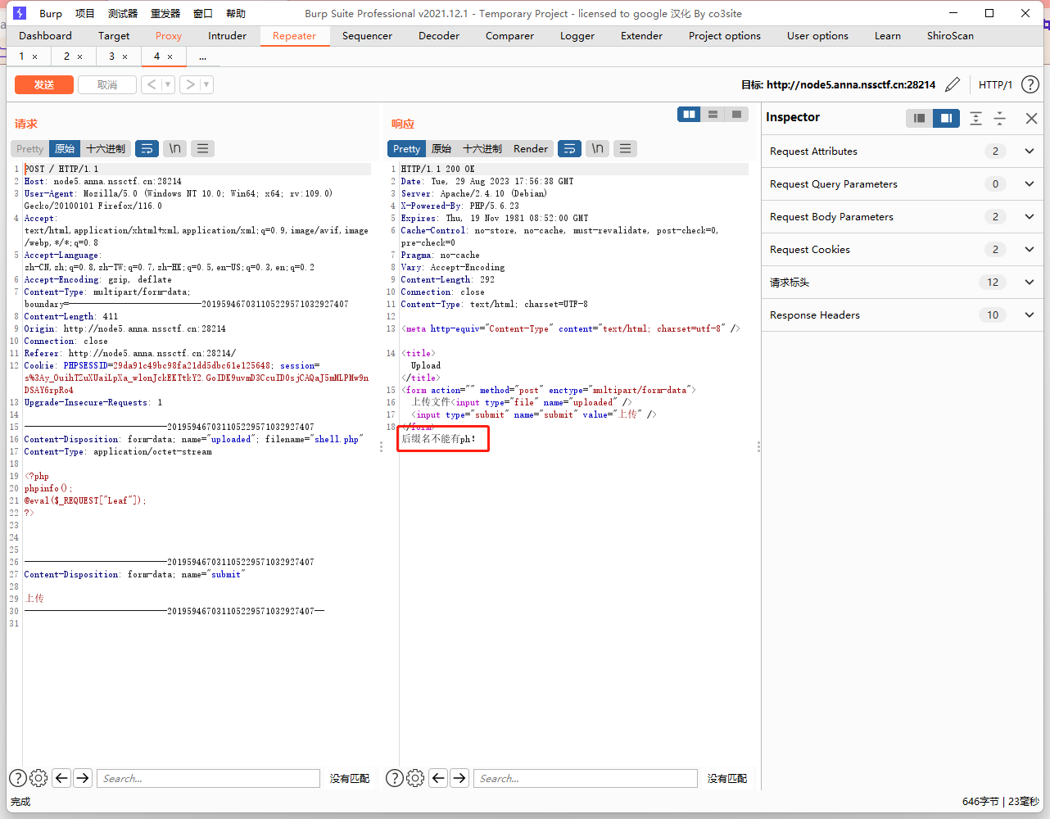Screen dimensions: 1050x819
Task: Open the Logger tab
Action: tap(577, 35)
